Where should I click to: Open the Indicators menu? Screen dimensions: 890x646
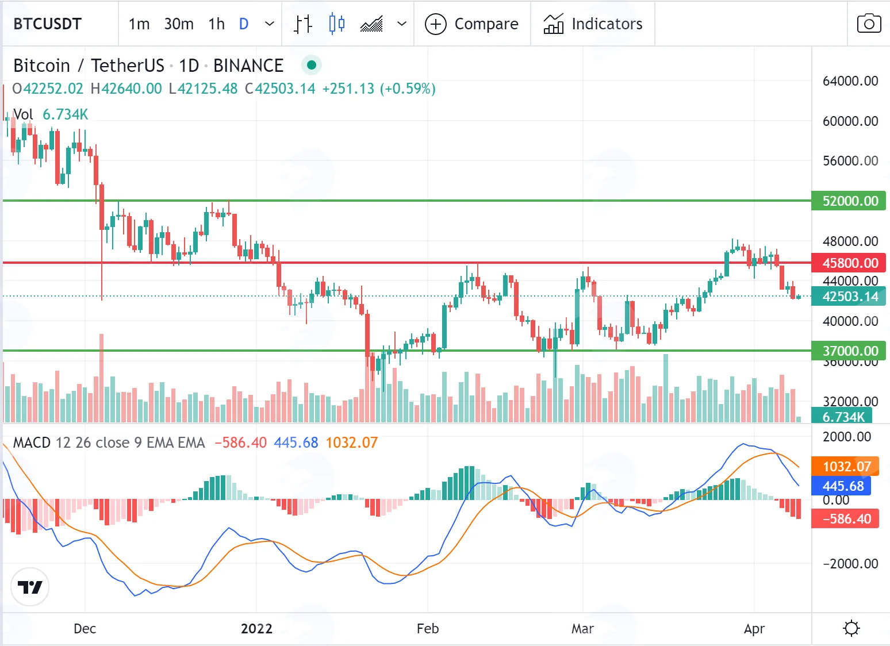click(593, 24)
